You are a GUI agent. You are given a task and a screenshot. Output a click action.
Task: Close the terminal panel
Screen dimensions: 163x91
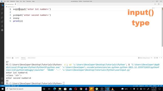tap(161, 58)
